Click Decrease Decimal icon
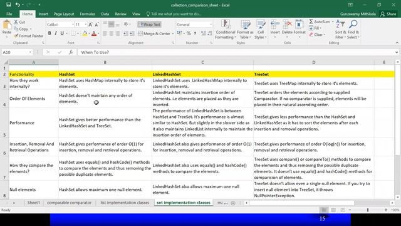 tap(210, 33)
